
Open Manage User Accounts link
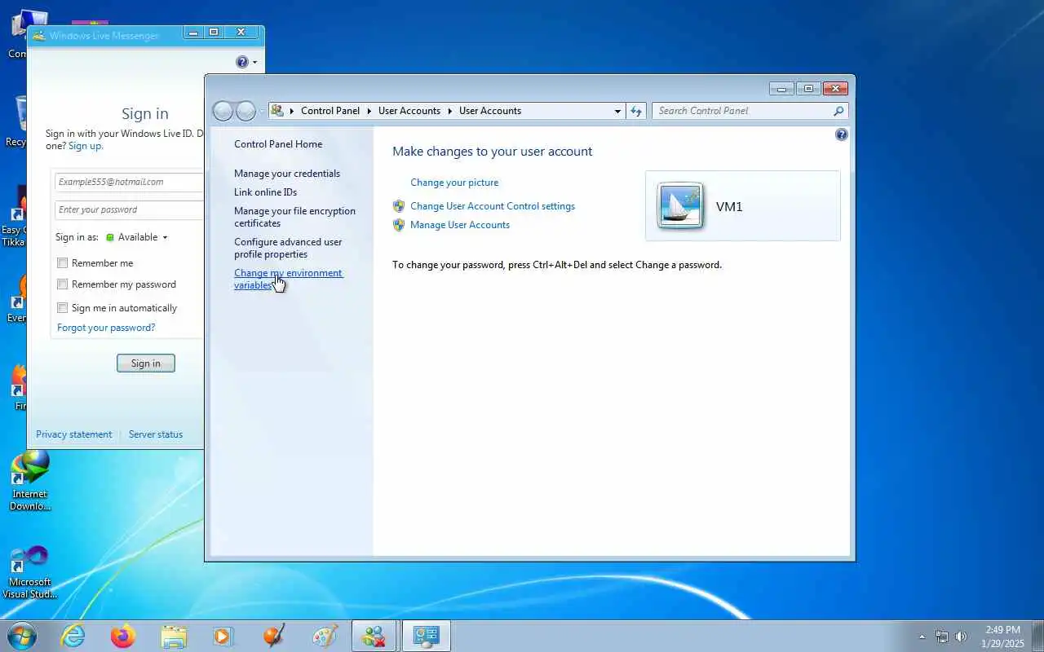click(x=460, y=225)
